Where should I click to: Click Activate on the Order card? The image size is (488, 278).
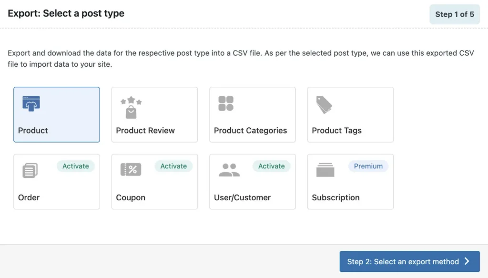tap(75, 166)
